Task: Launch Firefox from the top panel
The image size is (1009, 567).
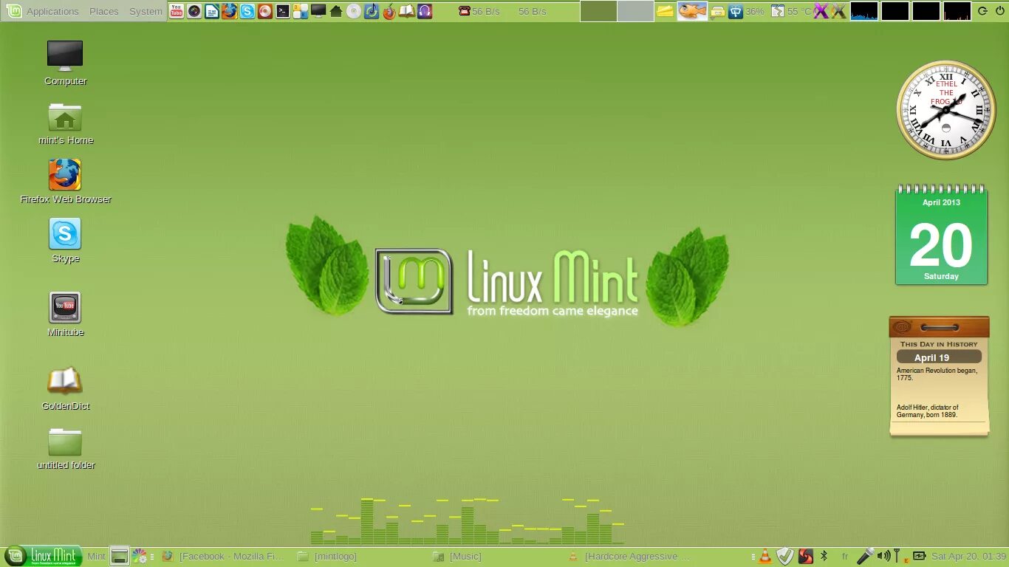Action: click(230, 11)
